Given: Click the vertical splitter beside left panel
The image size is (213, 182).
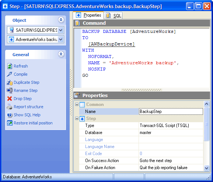Looking at the screenshot, I should pos(71,93).
